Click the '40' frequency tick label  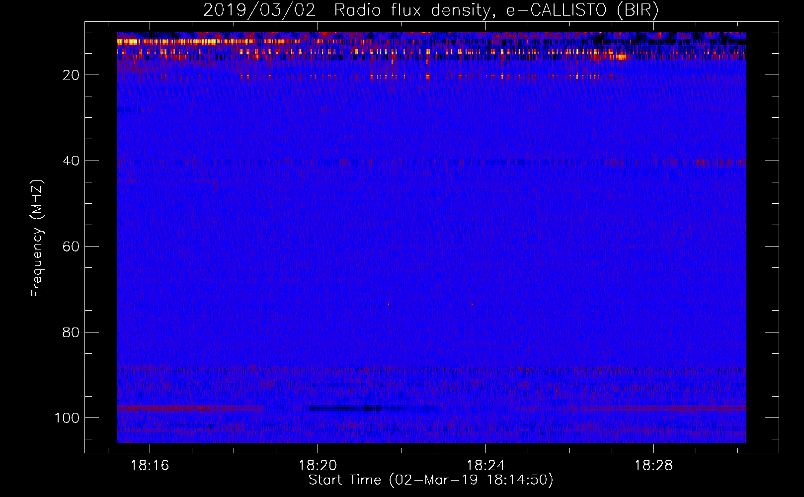click(x=71, y=161)
